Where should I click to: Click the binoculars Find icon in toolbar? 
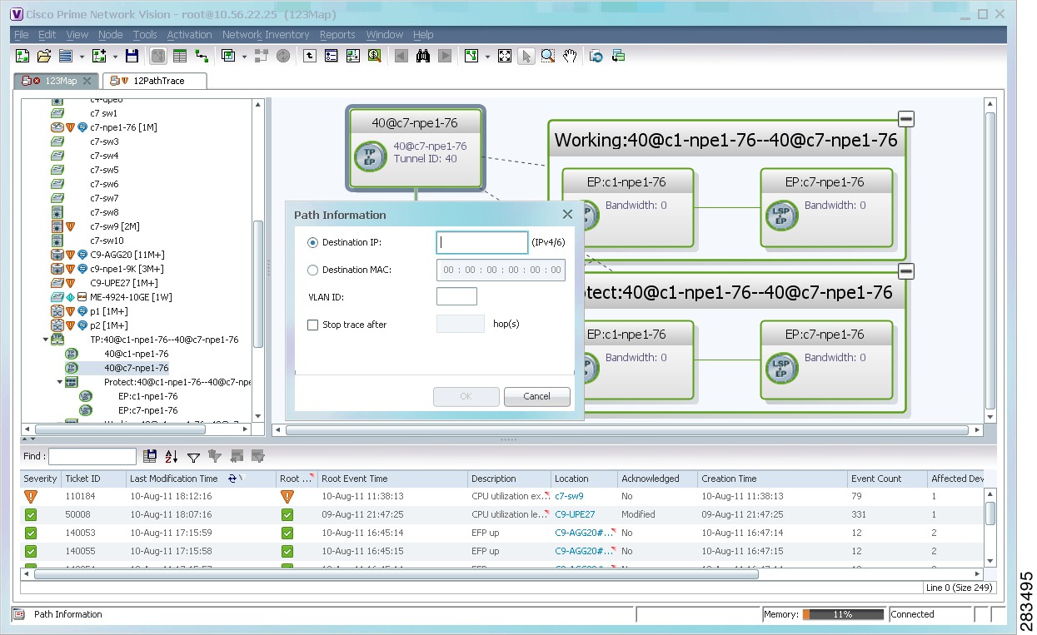pos(423,56)
